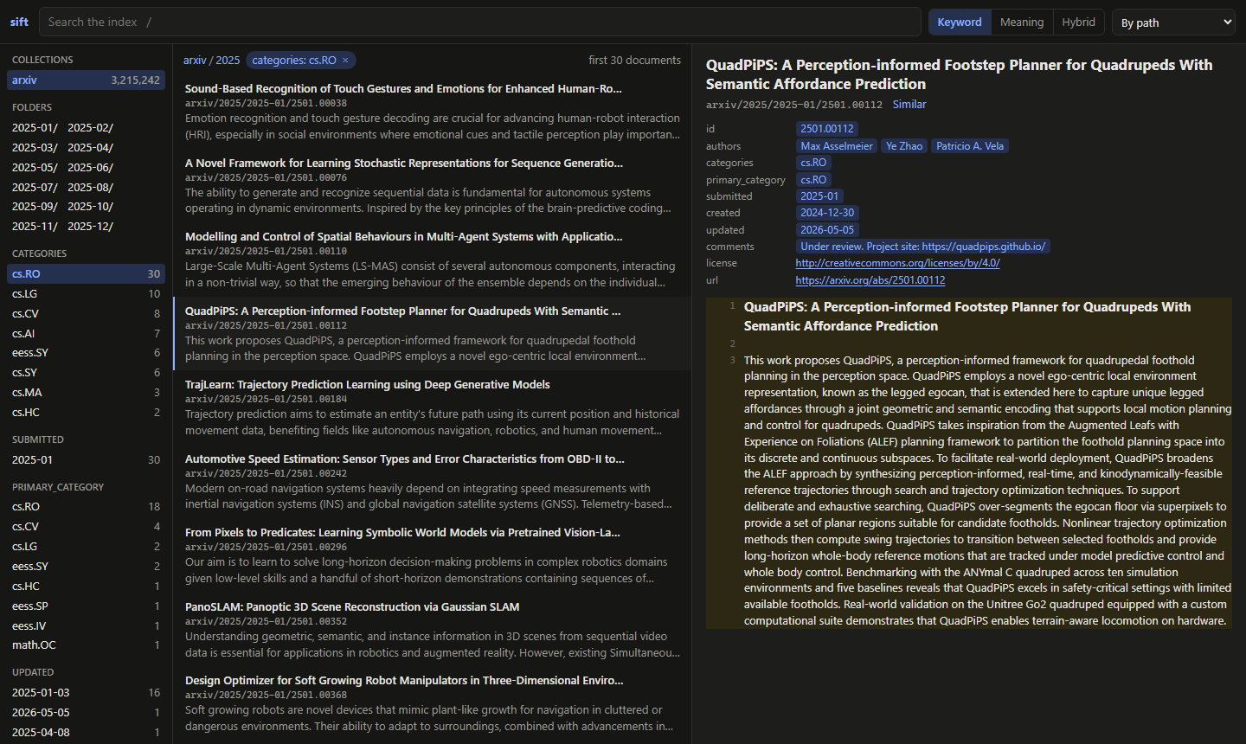Open Automotive Speed Estimation result

pos(433,482)
